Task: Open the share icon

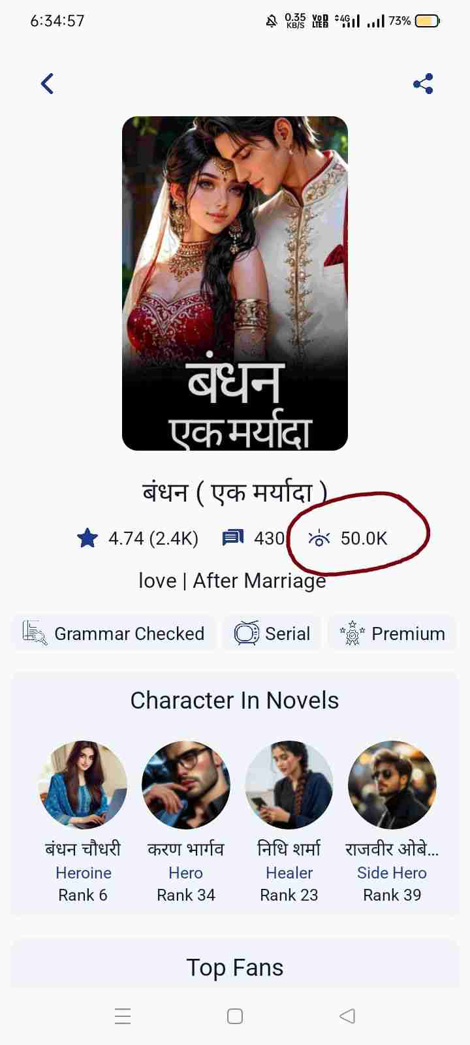Action: point(423,84)
